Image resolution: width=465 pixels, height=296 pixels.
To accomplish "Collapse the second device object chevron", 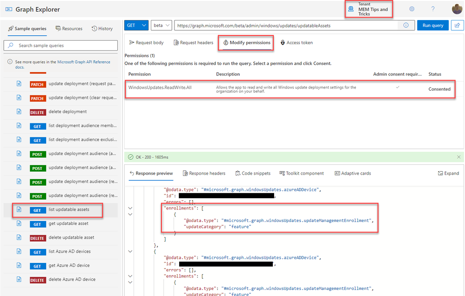I will coord(130,251).
